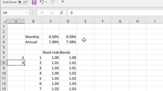Select cell B9 containing 3

33,68
